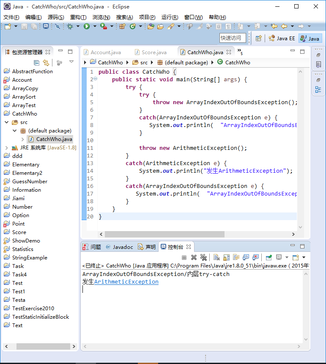Toggle Link with Editor in package explorer

[46, 63]
